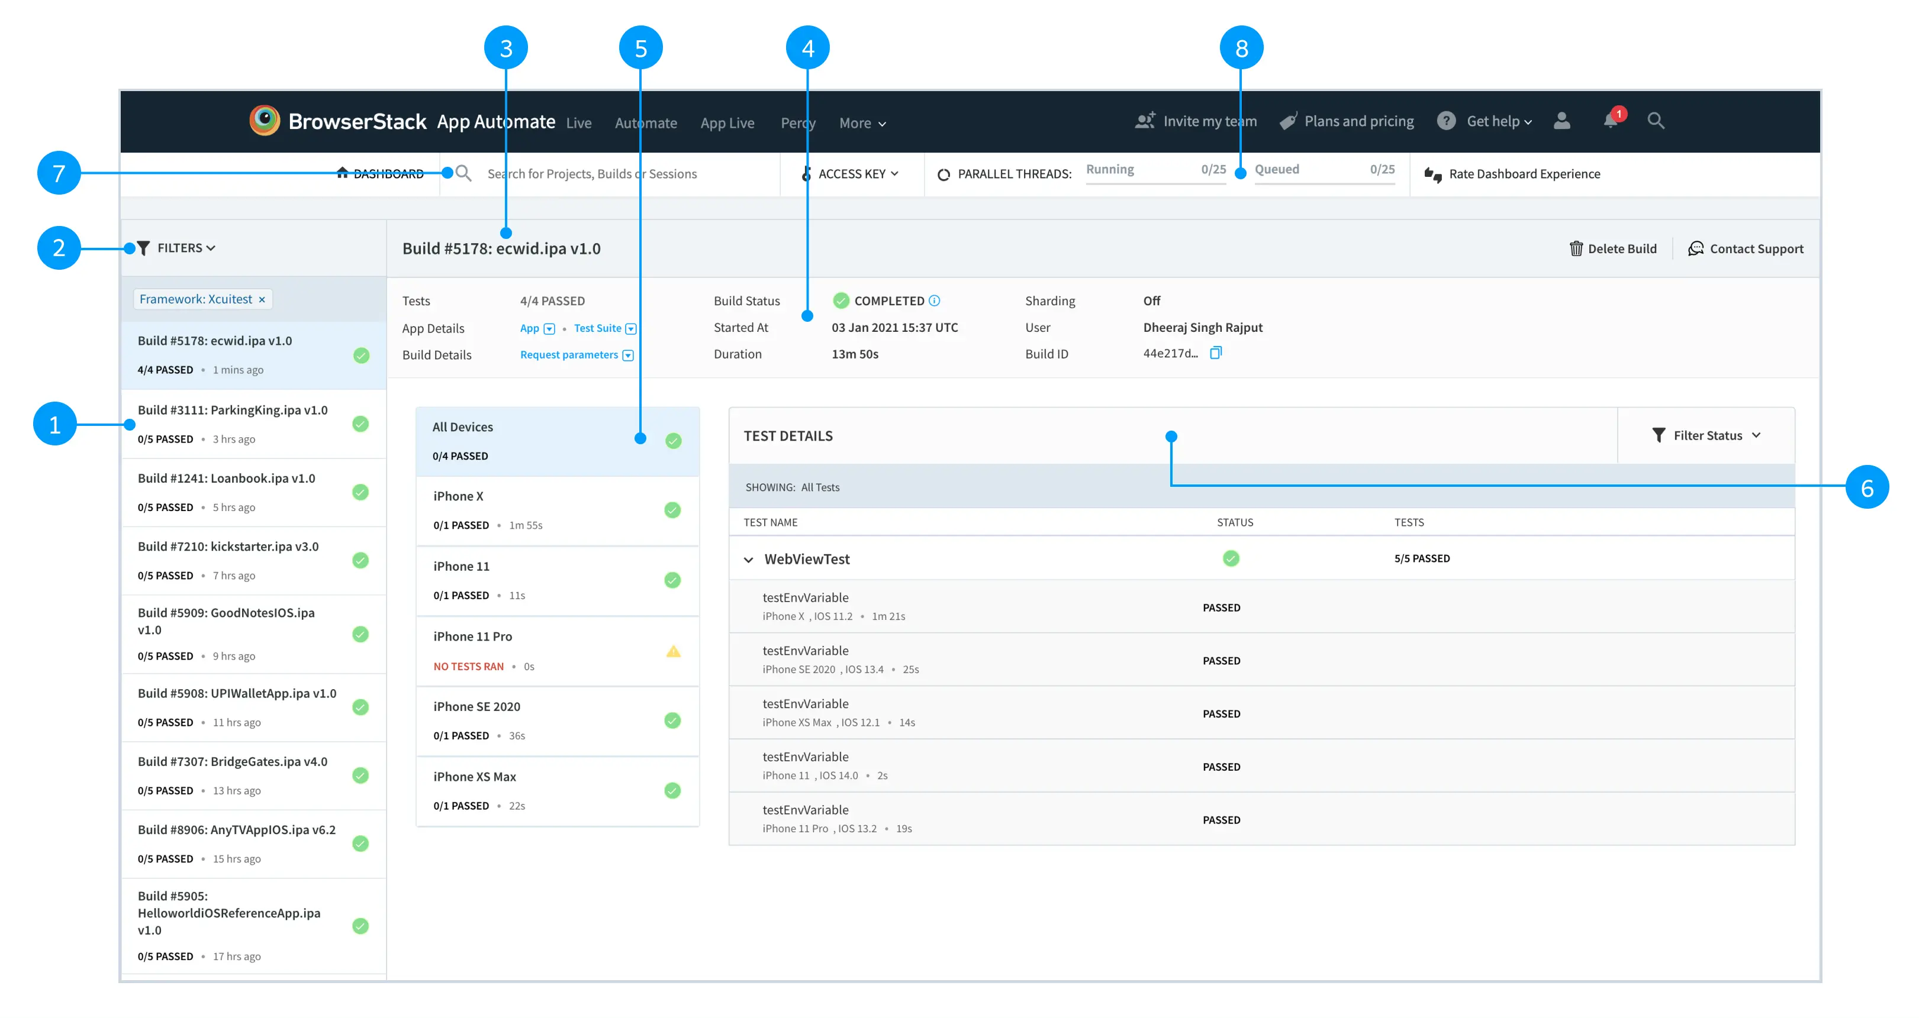Open the Filter Status dropdown
Image resolution: width=1919 pixels, height=1018 pixels.
pos(1707,435)
